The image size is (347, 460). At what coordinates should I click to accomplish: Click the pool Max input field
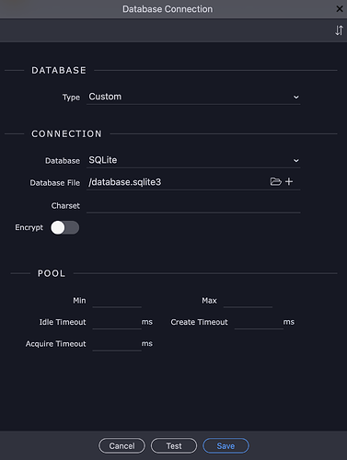pyautogui.click(x=248, y=301)
